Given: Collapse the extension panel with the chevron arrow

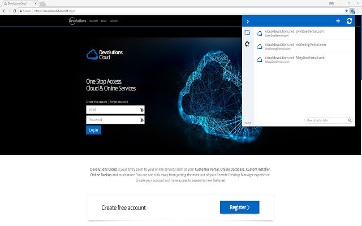Looking at the screenshot, I should (248, 21).
